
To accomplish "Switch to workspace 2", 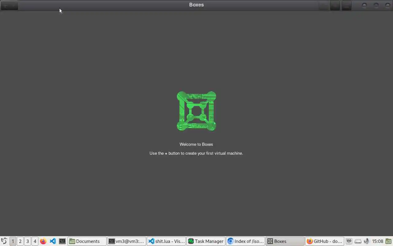I will tap(20, 241).
